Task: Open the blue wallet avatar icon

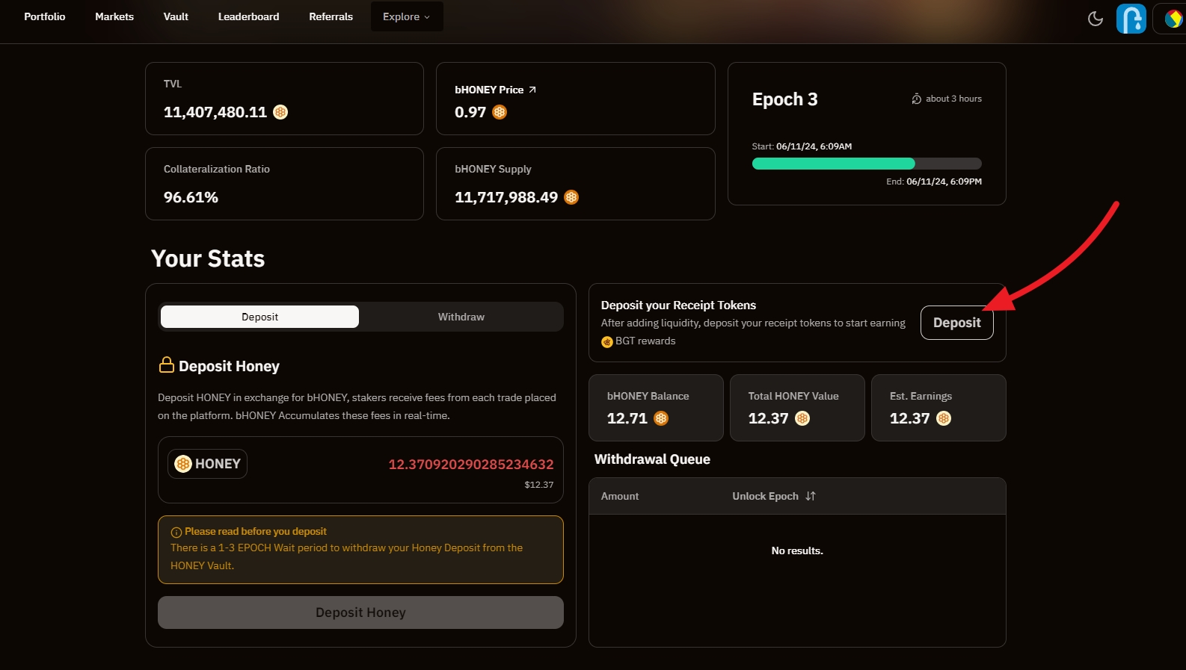Action: (1131, 19)
